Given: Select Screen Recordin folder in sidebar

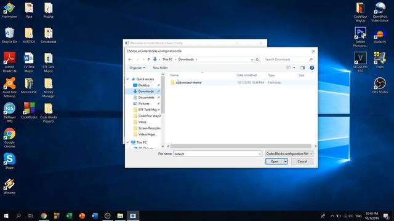Looking at the screenshot, I should [x=149, y=128].
